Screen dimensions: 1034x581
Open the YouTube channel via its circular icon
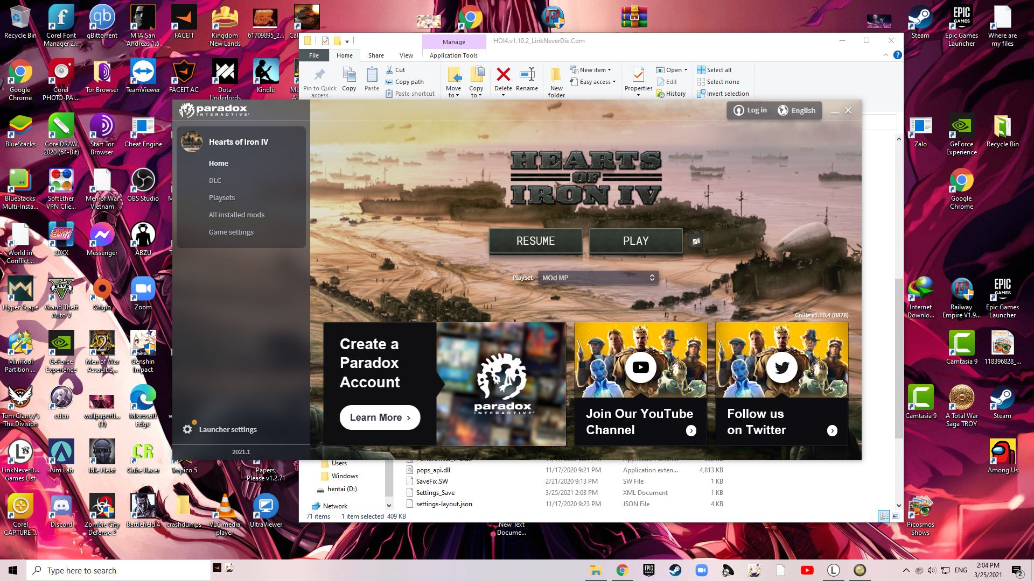point(640,367)
